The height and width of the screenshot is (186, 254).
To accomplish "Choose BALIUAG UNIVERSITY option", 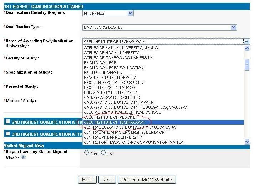I will [163, 73].
